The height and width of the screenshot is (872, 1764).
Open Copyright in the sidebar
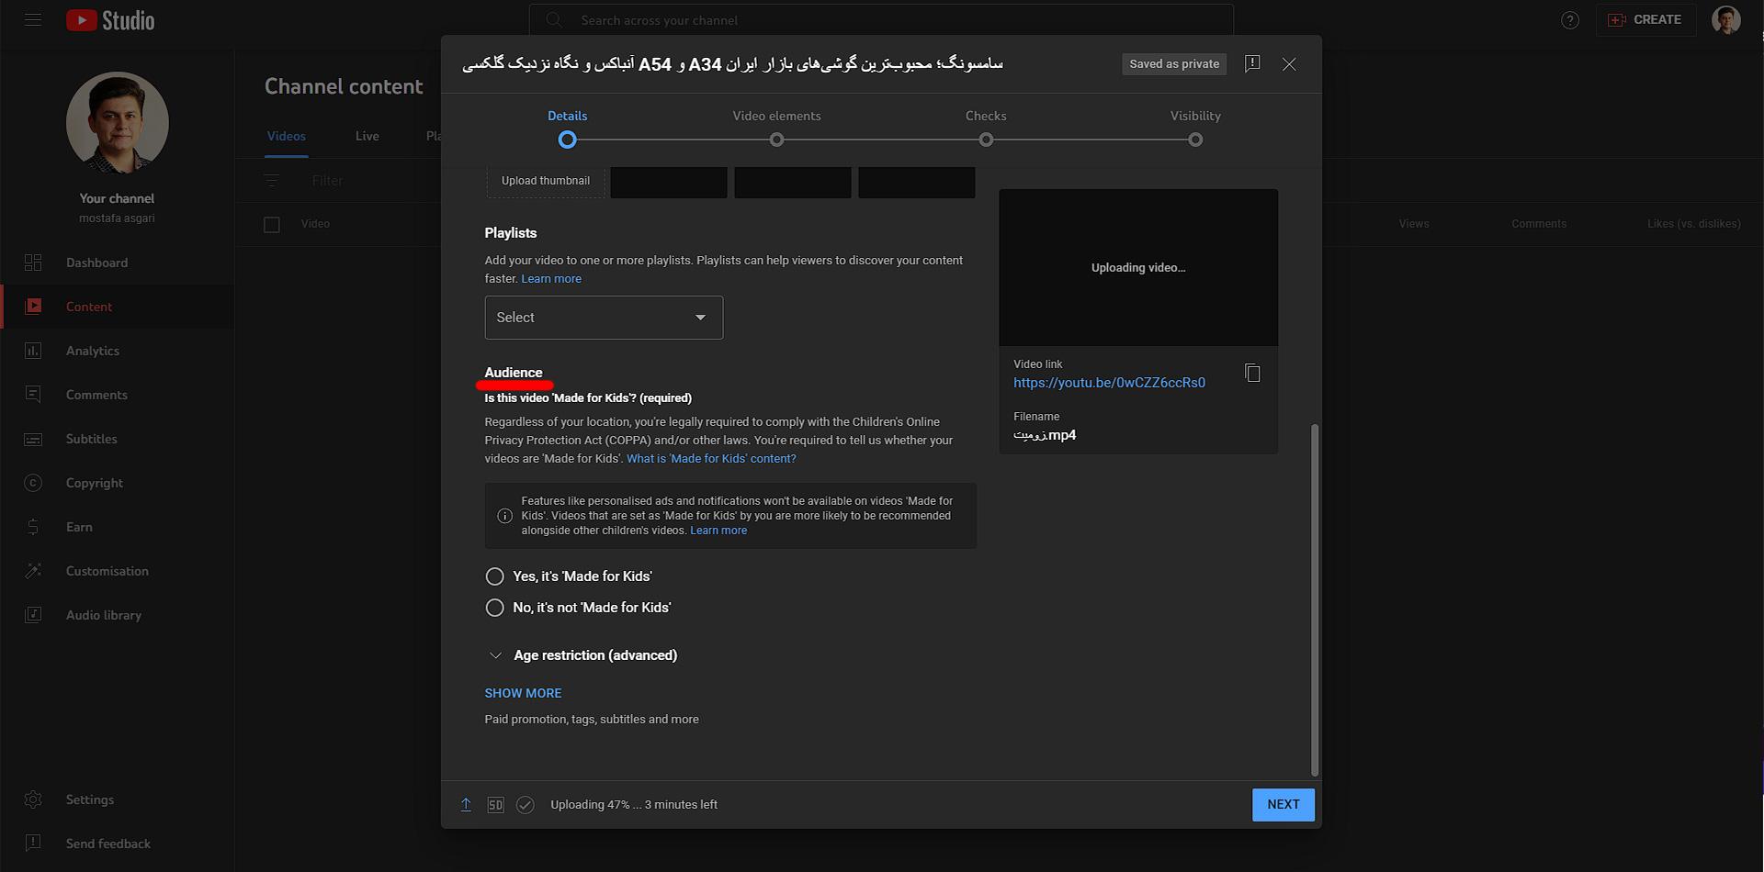click(x=117, y=483)
